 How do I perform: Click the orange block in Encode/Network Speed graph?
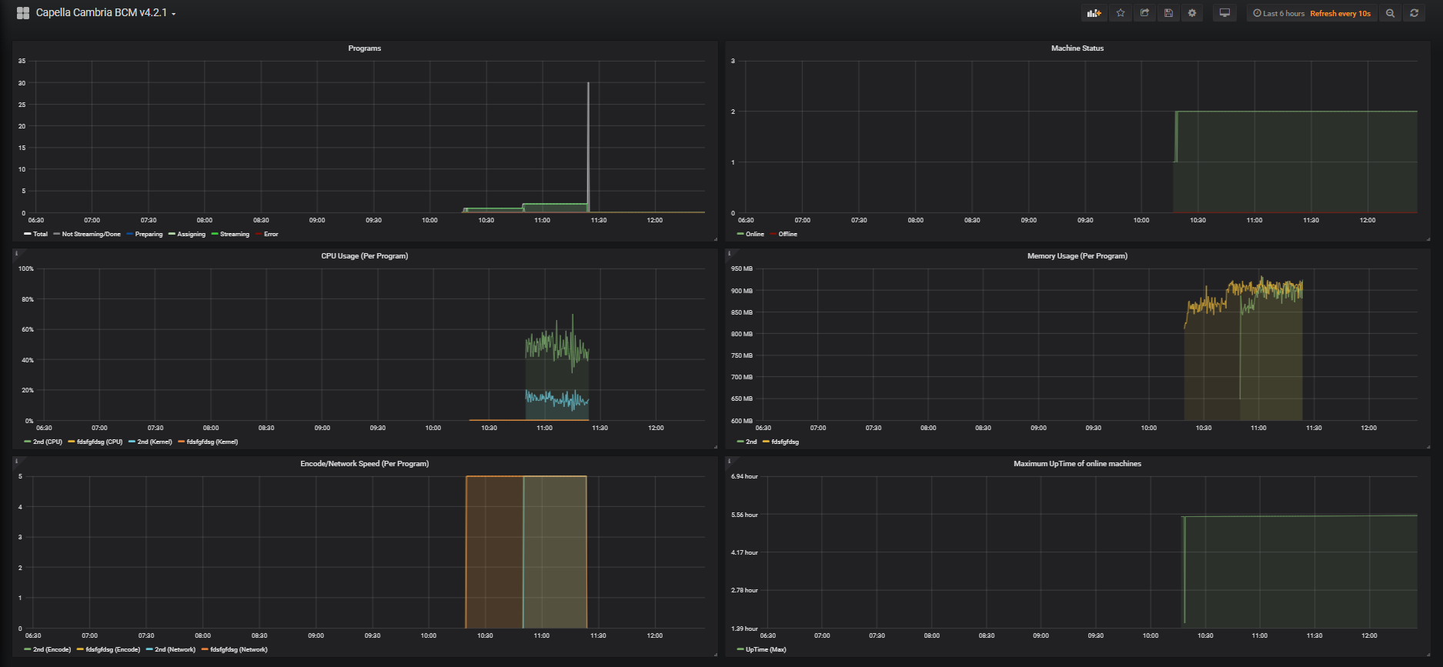[494, 552]
